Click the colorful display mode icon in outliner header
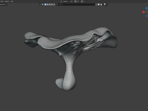 click(x=43, y=4)
